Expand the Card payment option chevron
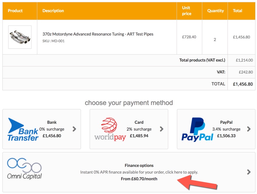This screenshot has height=194, width=257. 162,129
